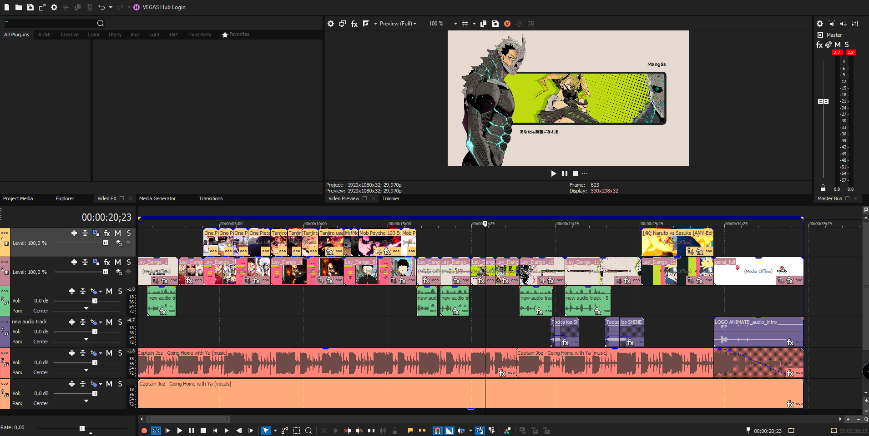
Task: Solo video track 2 with S
Action: tap(129, 262)
